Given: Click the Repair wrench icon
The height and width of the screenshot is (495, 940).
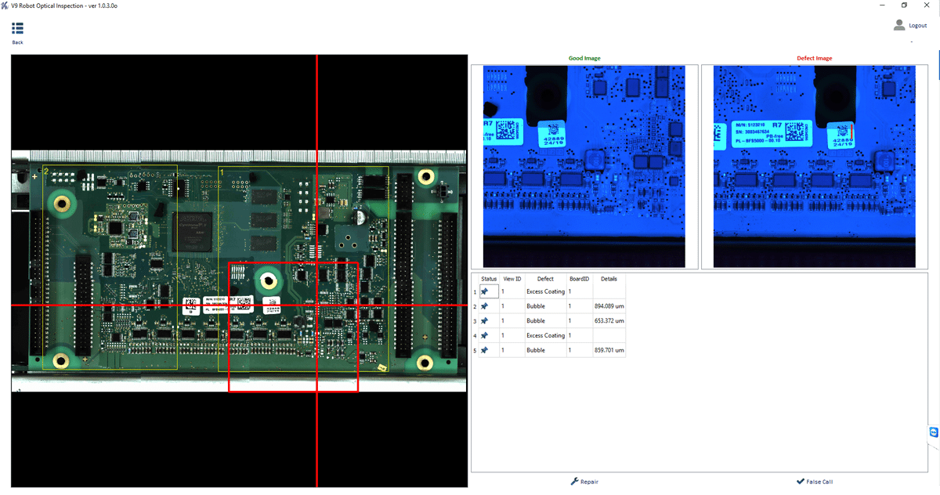Looking at the screenshot, I should pyautogui.click(x=573, y=481).
